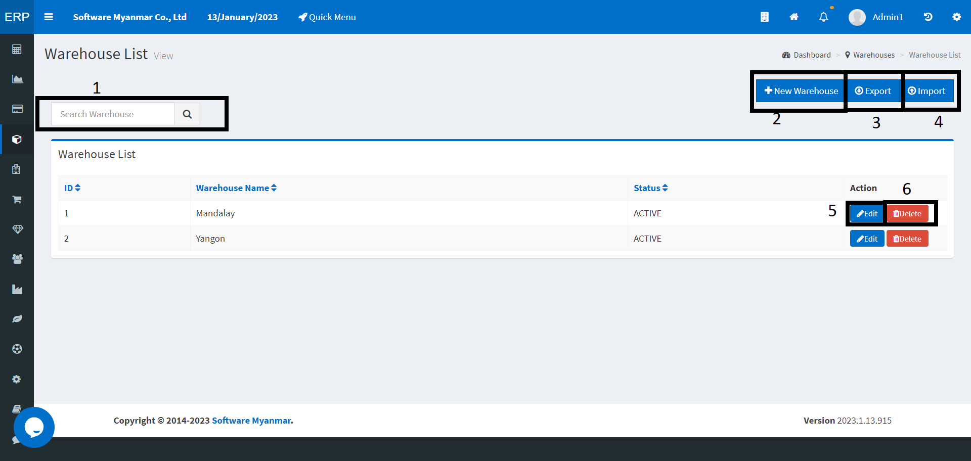Click the date 13/January/2023
Image resolution: width=971 pixels, height=461 pixels.
[242, 17]
